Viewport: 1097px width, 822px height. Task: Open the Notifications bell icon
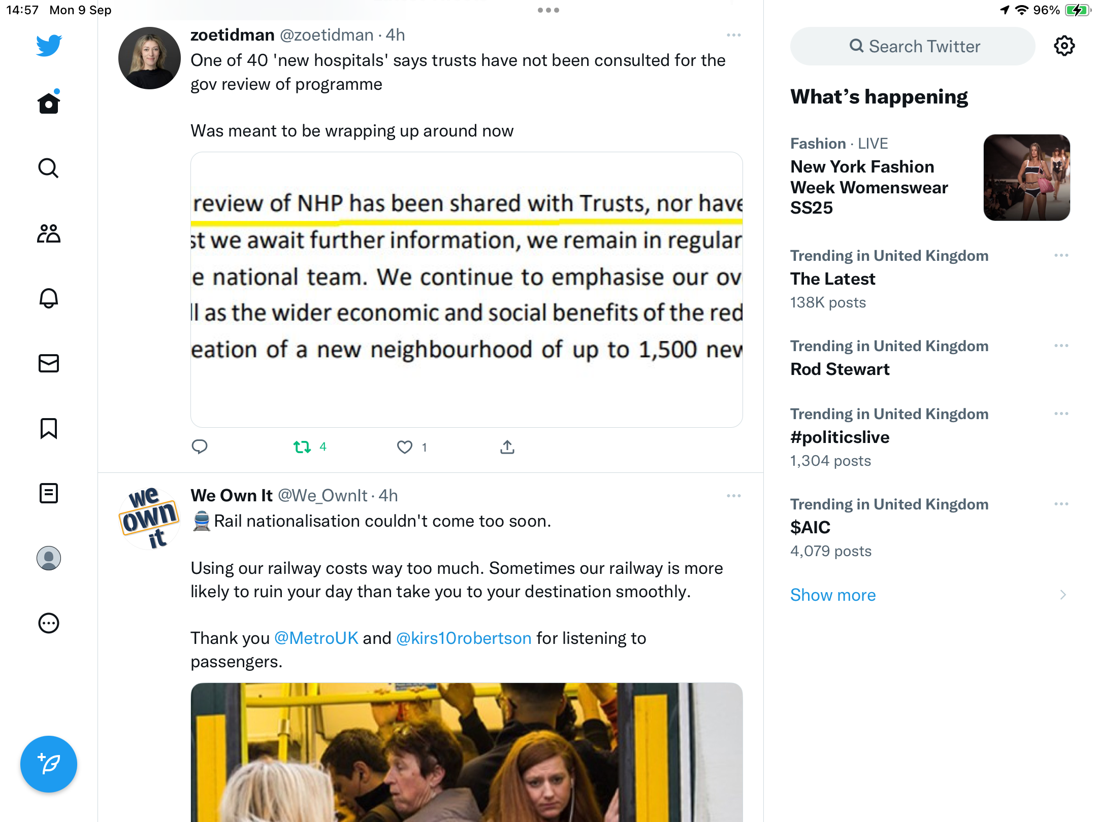[49, 298]
